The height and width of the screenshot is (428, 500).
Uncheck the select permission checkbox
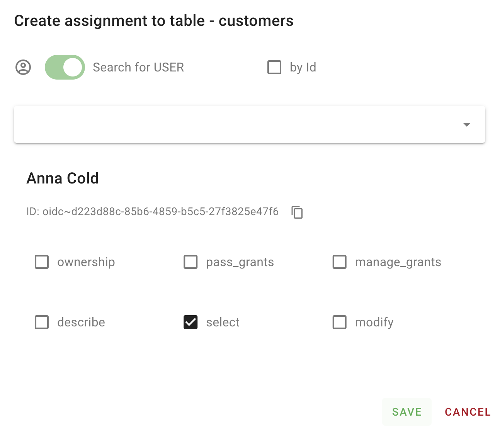tap(190, 322)
